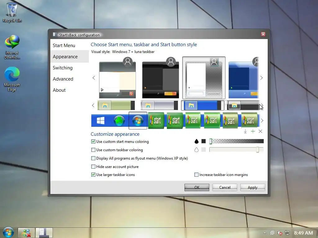The image size is (318, 238).
Task: Click the Visual style Windows 7 + luna text
Action: point(123,52)
